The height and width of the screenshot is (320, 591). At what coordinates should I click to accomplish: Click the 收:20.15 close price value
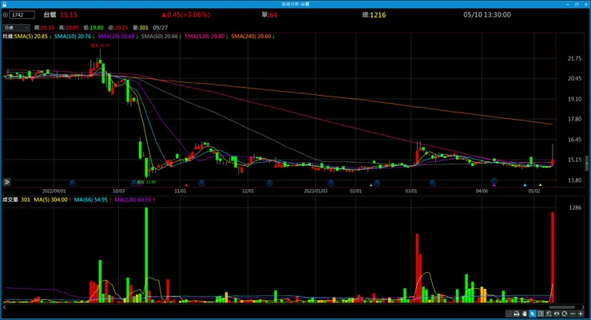[x=118, y=28]
